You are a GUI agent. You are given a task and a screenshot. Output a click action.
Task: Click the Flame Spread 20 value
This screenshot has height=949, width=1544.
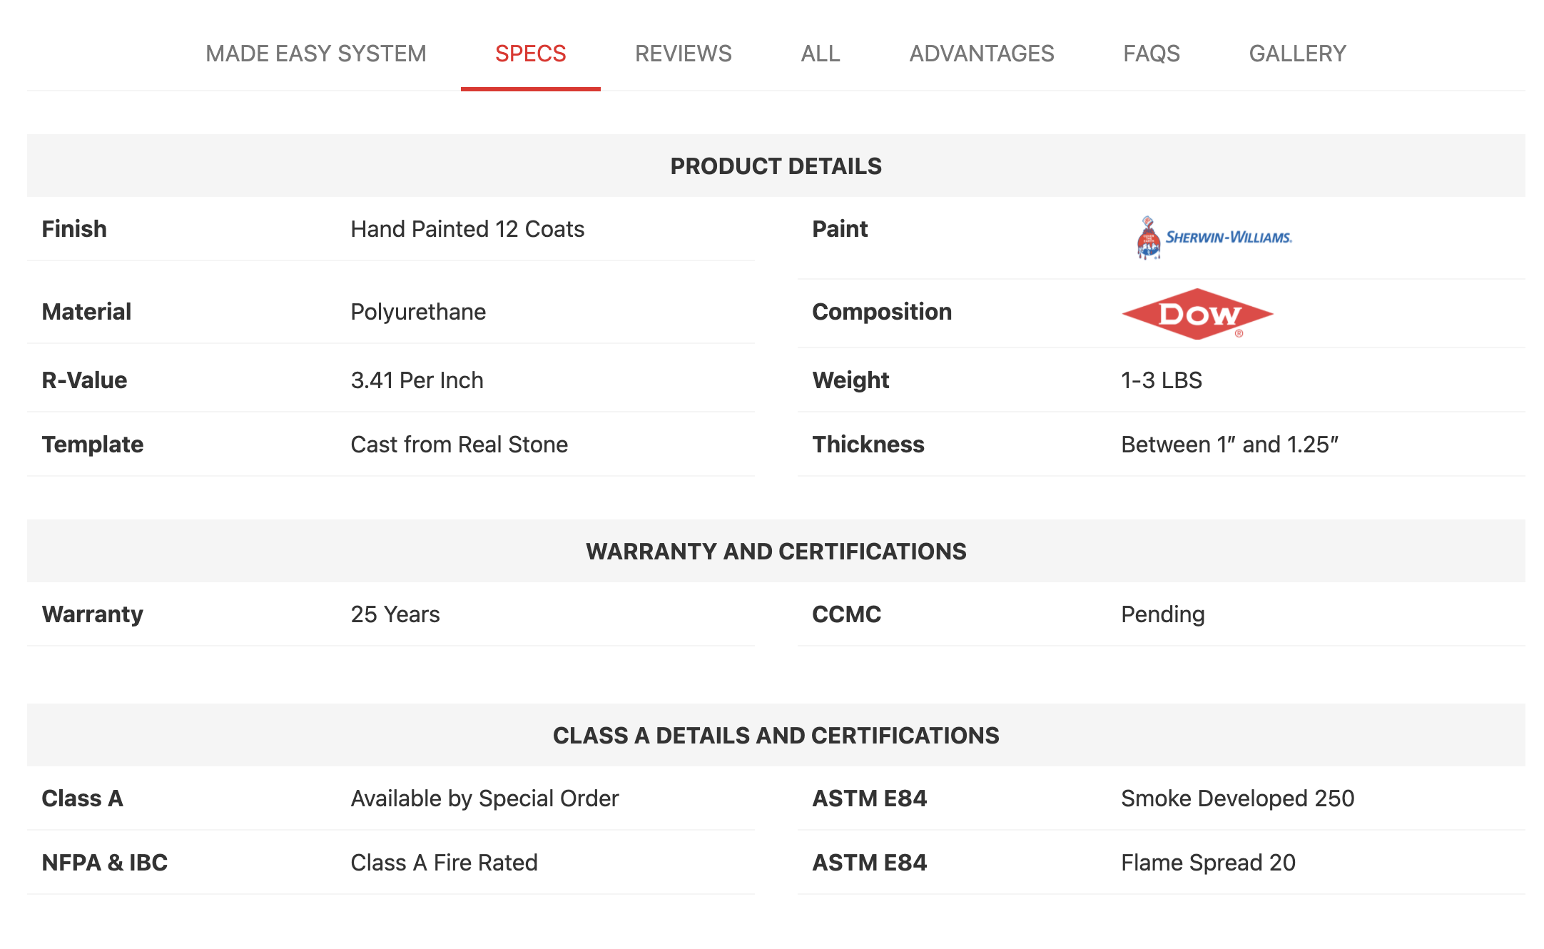pos(1208,863)
